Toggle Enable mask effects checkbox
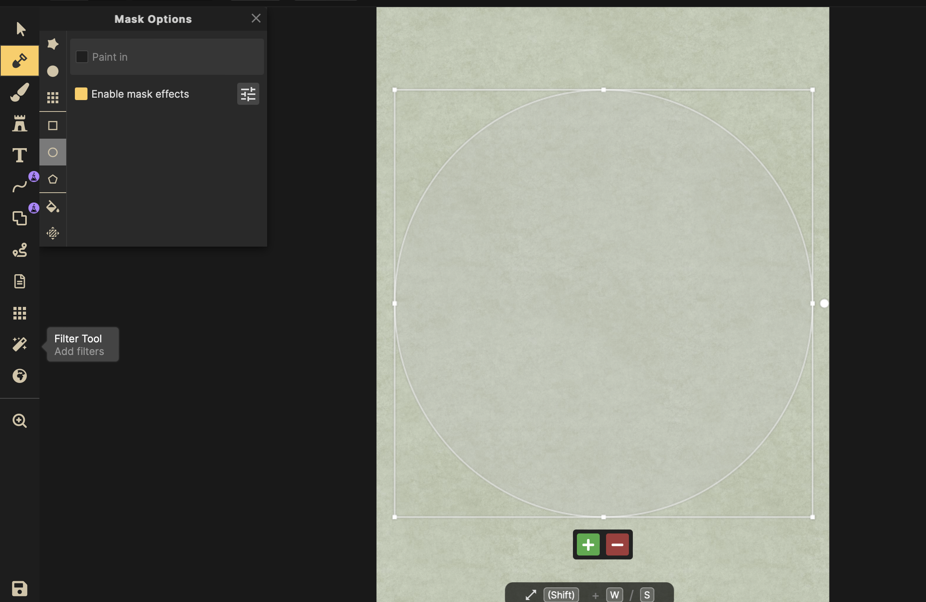 tap(81, 94)
